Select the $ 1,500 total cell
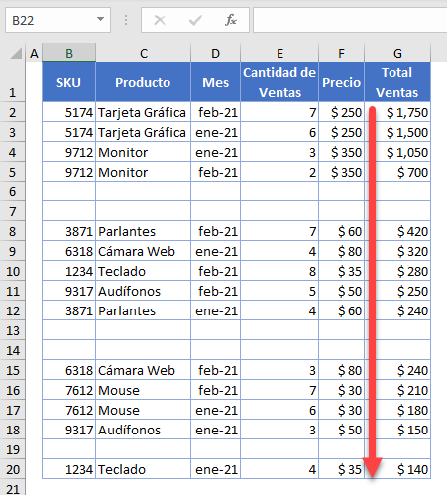Viewport: 447px width, 495px height. [397, 132]
